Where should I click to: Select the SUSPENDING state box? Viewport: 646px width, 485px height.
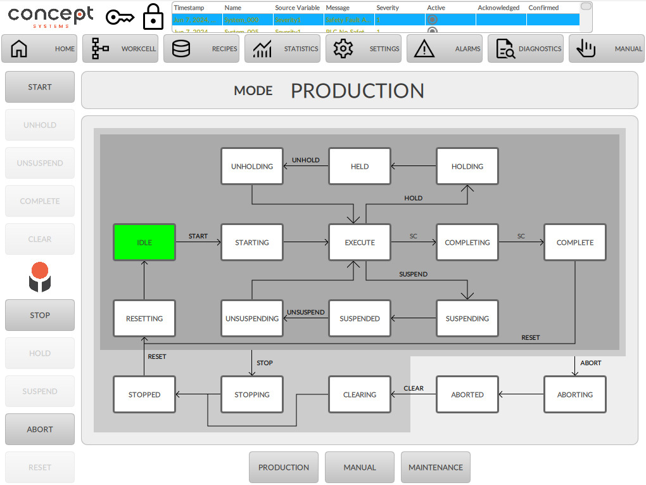click(467, 318)
